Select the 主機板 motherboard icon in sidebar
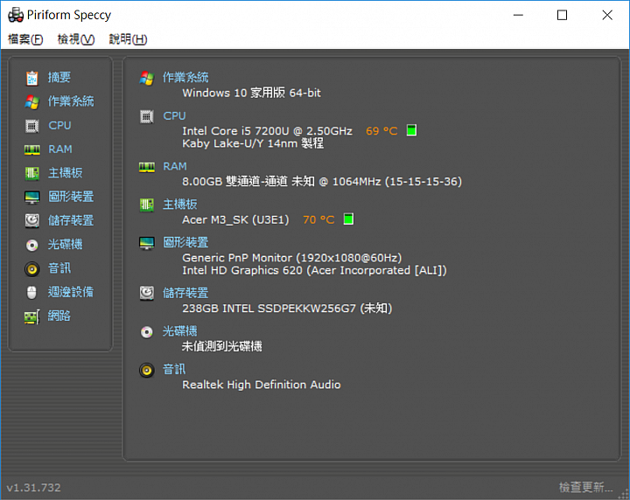Image resolution: width=630 pixels, height=500 pixels. (x=32, y=173)
